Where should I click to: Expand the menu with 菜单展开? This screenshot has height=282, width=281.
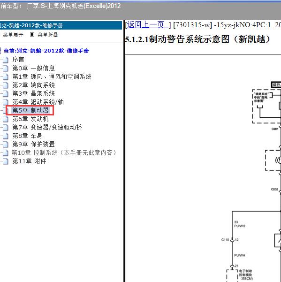[x=13, y=35]
